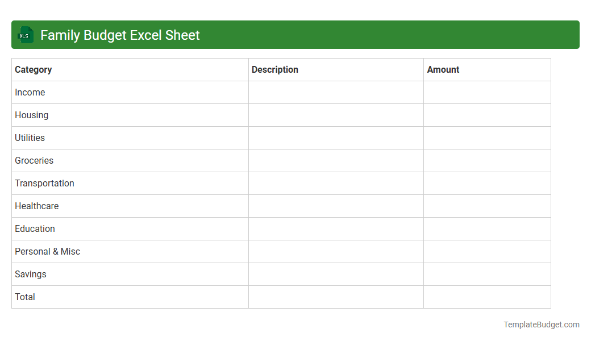The image size is (591, 341).
Task: Click the XLS file icon in header
Action: point(25,35)
